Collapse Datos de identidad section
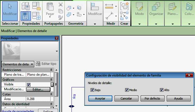This screenshot has height=112, width=195. (x=51, y=104)
